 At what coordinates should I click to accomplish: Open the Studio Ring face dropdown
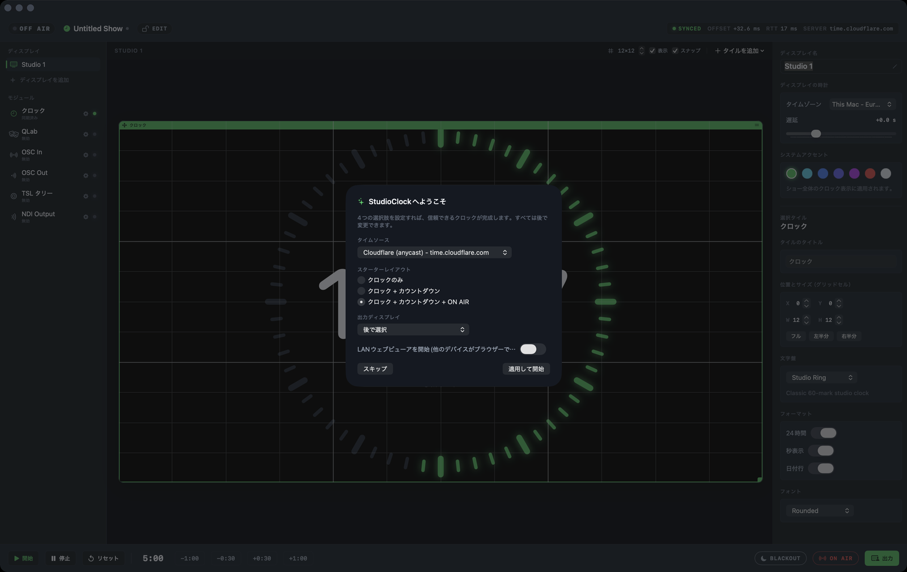coord(821,378)
